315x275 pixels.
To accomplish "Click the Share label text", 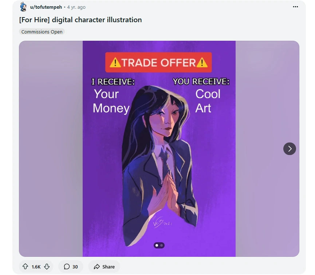I will [109, 267].
